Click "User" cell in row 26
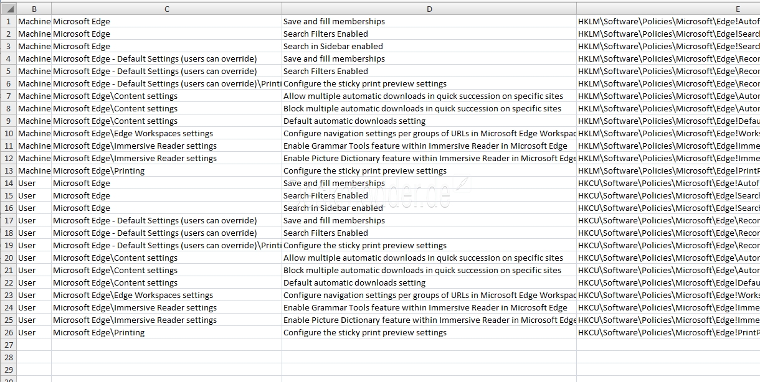This screenshot has width=760, height=382. [x=34, y=332]
